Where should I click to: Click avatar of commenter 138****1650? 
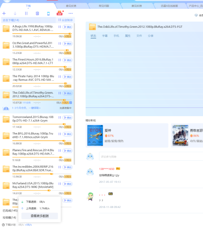pyautogui.click(x=90, y=172)
